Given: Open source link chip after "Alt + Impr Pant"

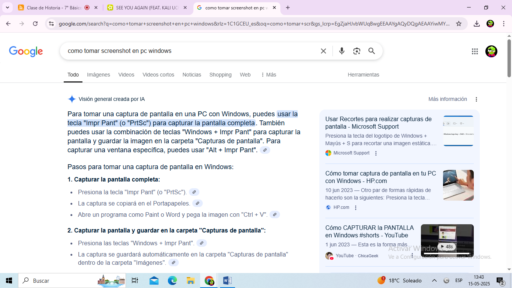Looking at the screenshot, I should point(265,150).
